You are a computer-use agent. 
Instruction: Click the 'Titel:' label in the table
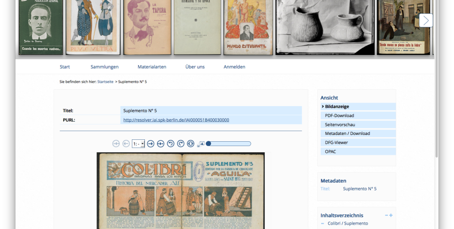(x=68, y=110)
